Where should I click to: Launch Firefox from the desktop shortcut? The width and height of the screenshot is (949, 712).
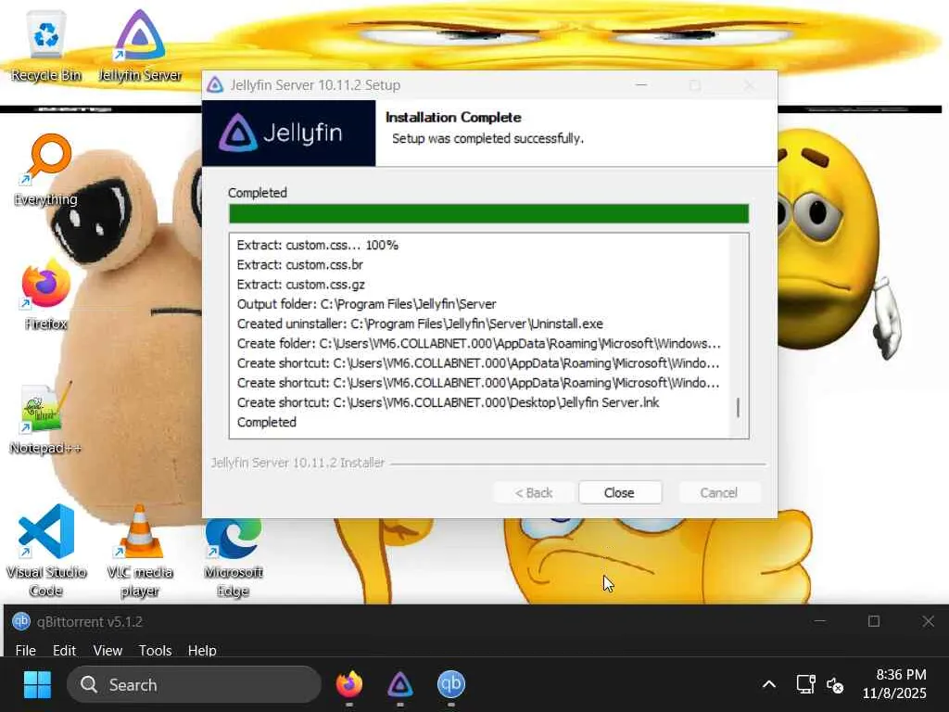click(x=46, y=295)
